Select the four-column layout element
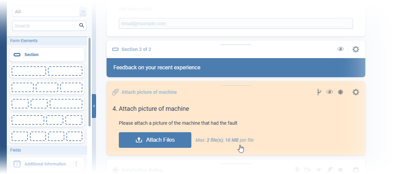Viewport: 397px width, 174px height. coord(47,136)
